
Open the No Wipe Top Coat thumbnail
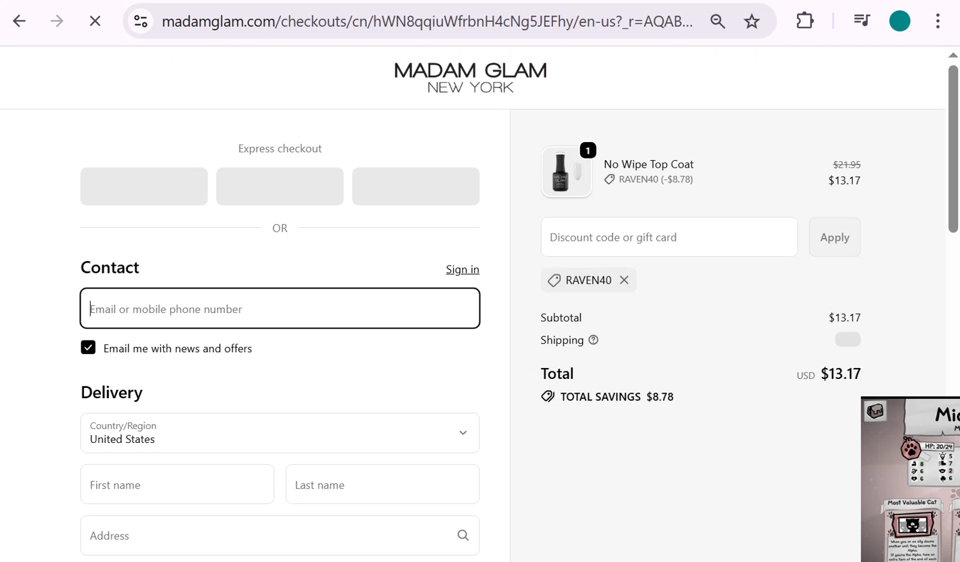click(566, 172)
